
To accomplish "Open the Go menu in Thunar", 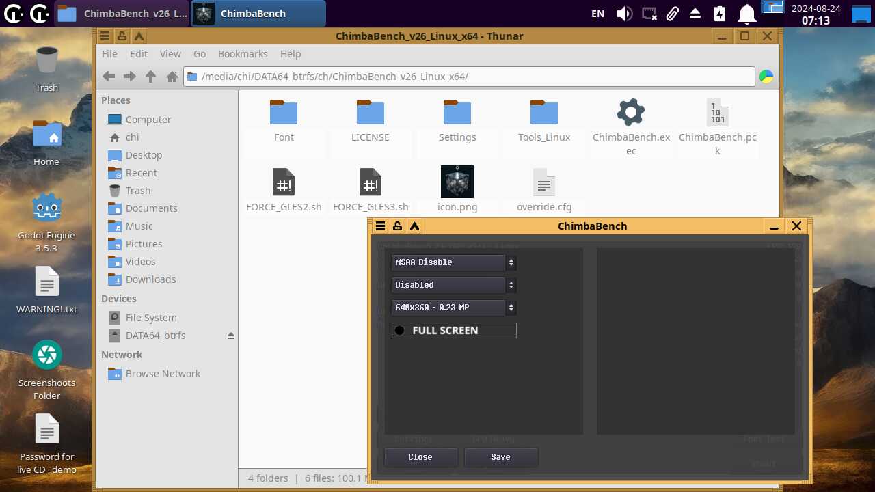I will [x=200, y=54].
